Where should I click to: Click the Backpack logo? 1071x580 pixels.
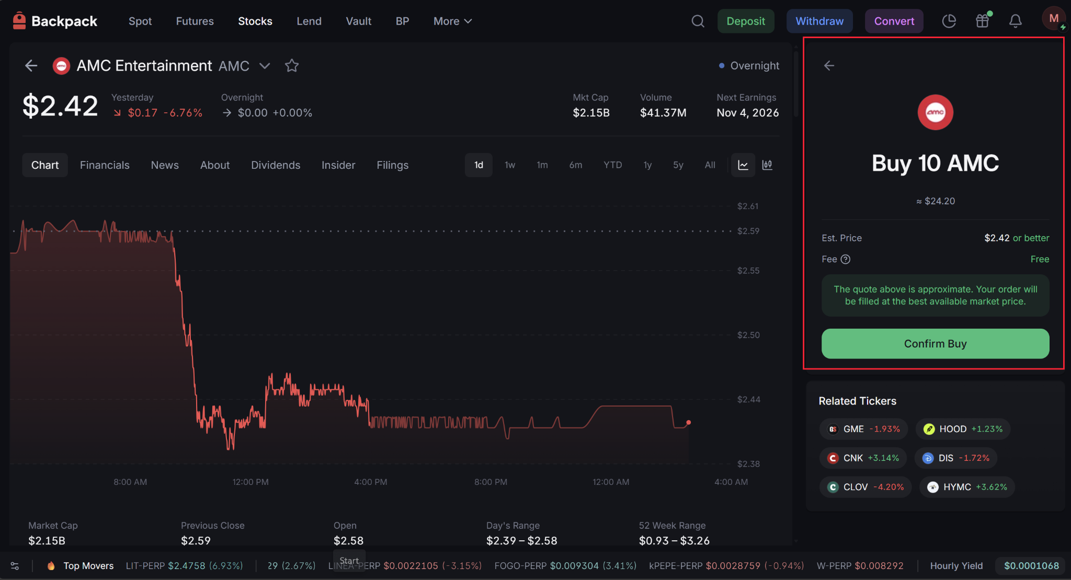tap(54, 21)
